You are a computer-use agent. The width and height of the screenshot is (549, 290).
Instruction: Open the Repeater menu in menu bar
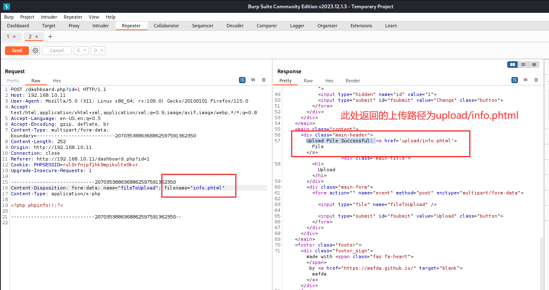click(x=73, y=17)
